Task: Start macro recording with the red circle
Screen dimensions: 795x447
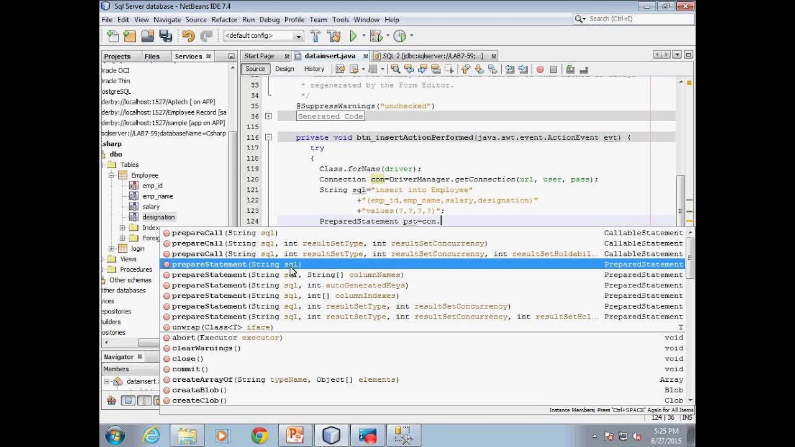Action: [x=540, y=69]
